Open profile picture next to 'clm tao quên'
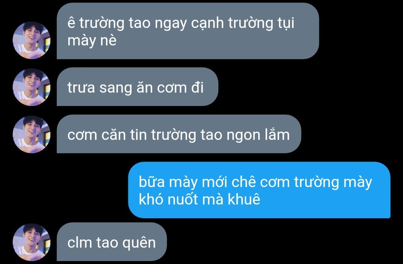 point(32,242)
